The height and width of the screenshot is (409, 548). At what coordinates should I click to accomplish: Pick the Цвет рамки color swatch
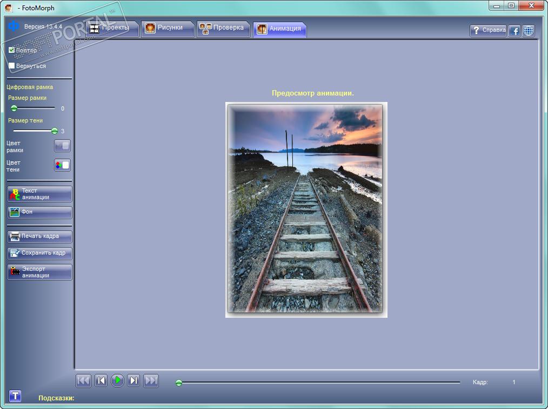(62, 146)
